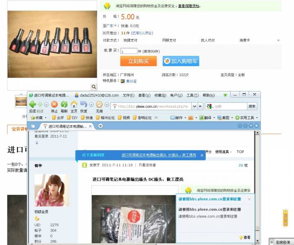Click the 加入购物车 add to cart button
Image resolution: width=294 pixels, height=245 pixels.
point(180,61)
